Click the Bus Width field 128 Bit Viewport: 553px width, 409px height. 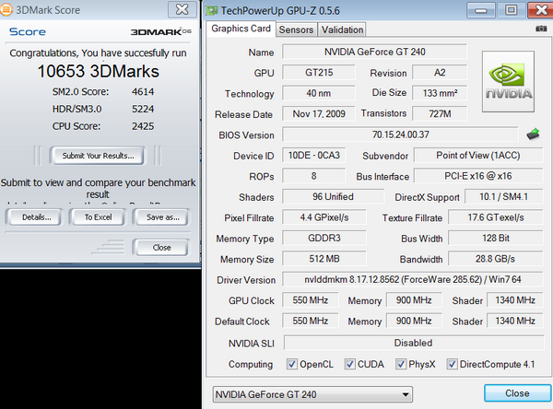pyautogui.click(x=496, y=238)
